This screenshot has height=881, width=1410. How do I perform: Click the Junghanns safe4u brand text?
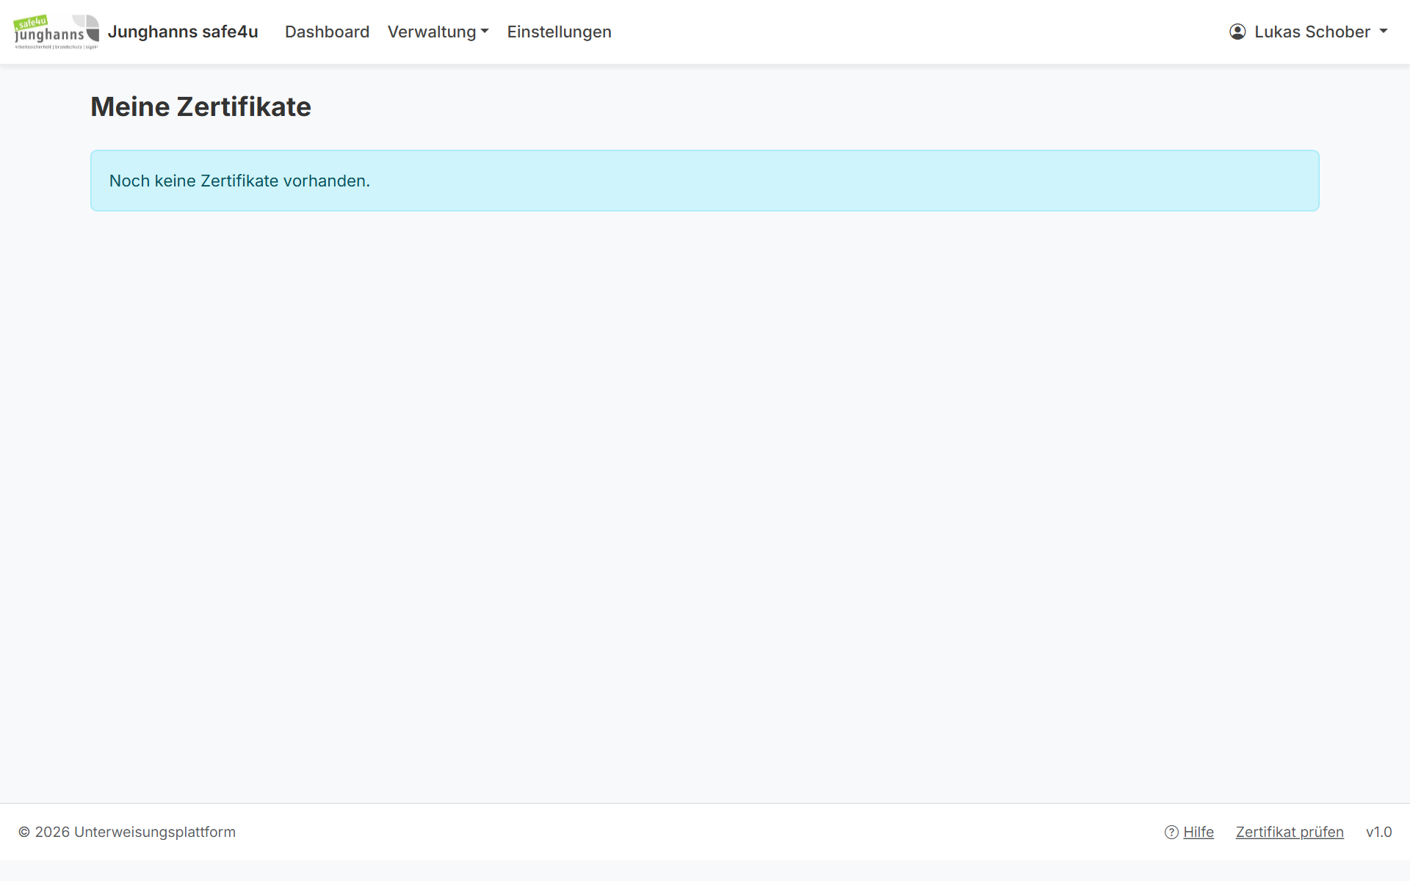pyautogui.click(x=183, y=32)
